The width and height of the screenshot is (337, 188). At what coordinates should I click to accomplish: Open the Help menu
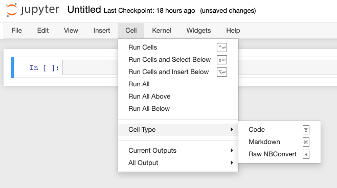click(233, 31)
